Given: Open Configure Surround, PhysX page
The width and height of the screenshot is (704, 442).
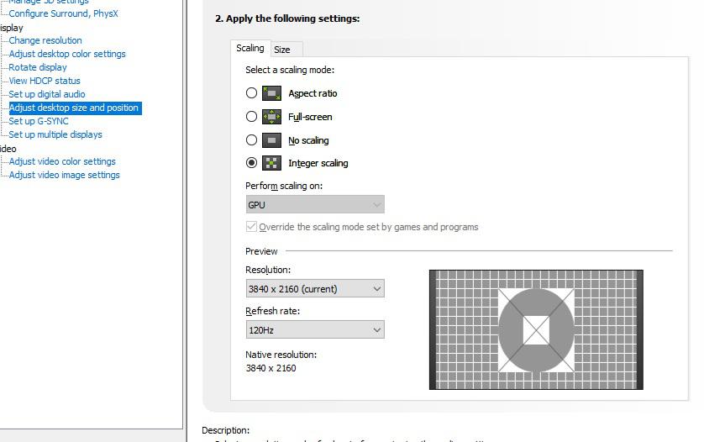Looking at the screenshot, I should [63, 13].
